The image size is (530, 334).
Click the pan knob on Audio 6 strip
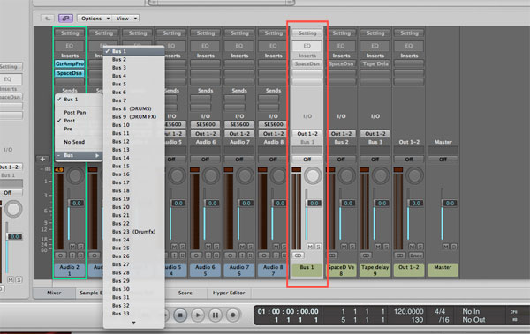[x=211, y=175]
